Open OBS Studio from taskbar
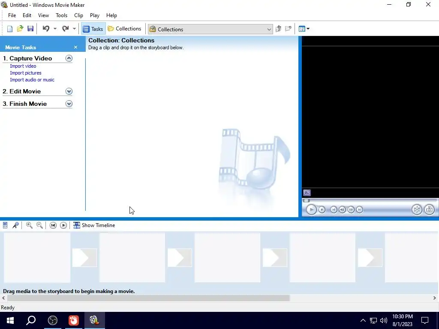 pos(52,320)
